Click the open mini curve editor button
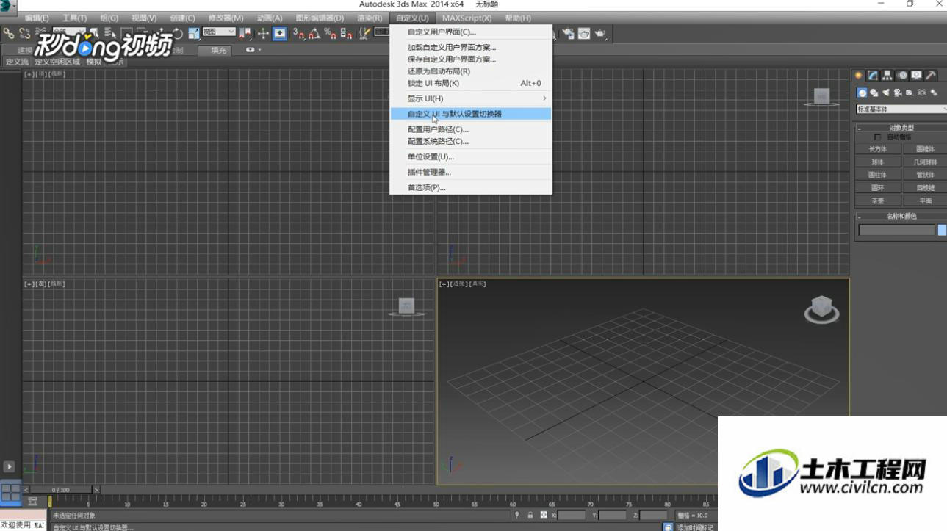 click(32, 502)
